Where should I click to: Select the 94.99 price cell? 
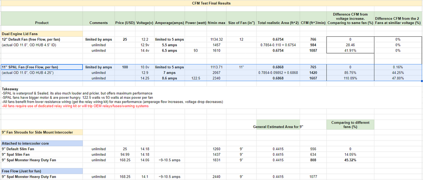pos(125,155)
